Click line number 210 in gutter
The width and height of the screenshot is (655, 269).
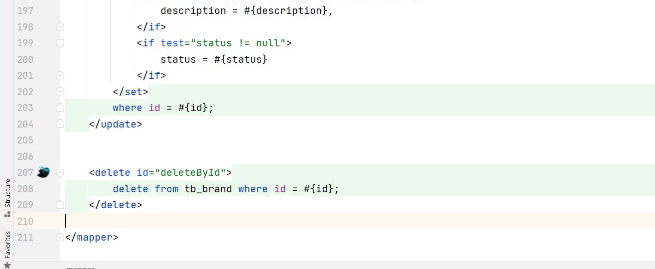click(x=25, y=221)
